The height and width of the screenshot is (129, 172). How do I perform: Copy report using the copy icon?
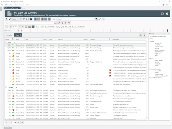click(24, 19)
